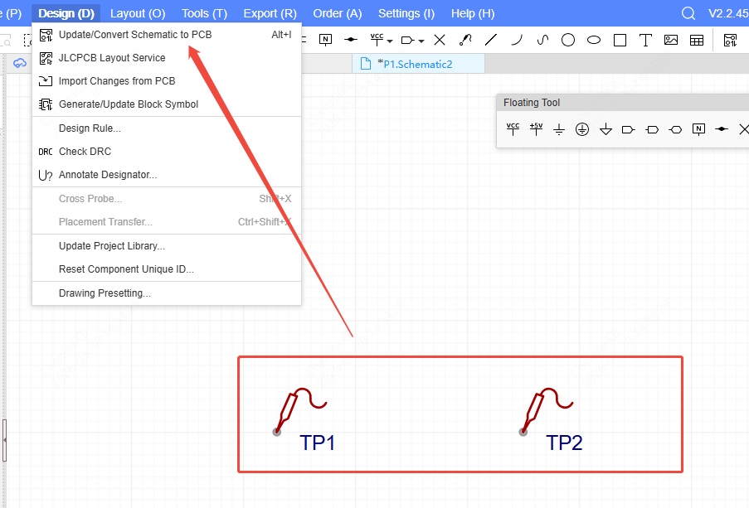Expand the net port dropdown arrow
The width and height of the screenshot is (749, 508).
click(421, 41)
